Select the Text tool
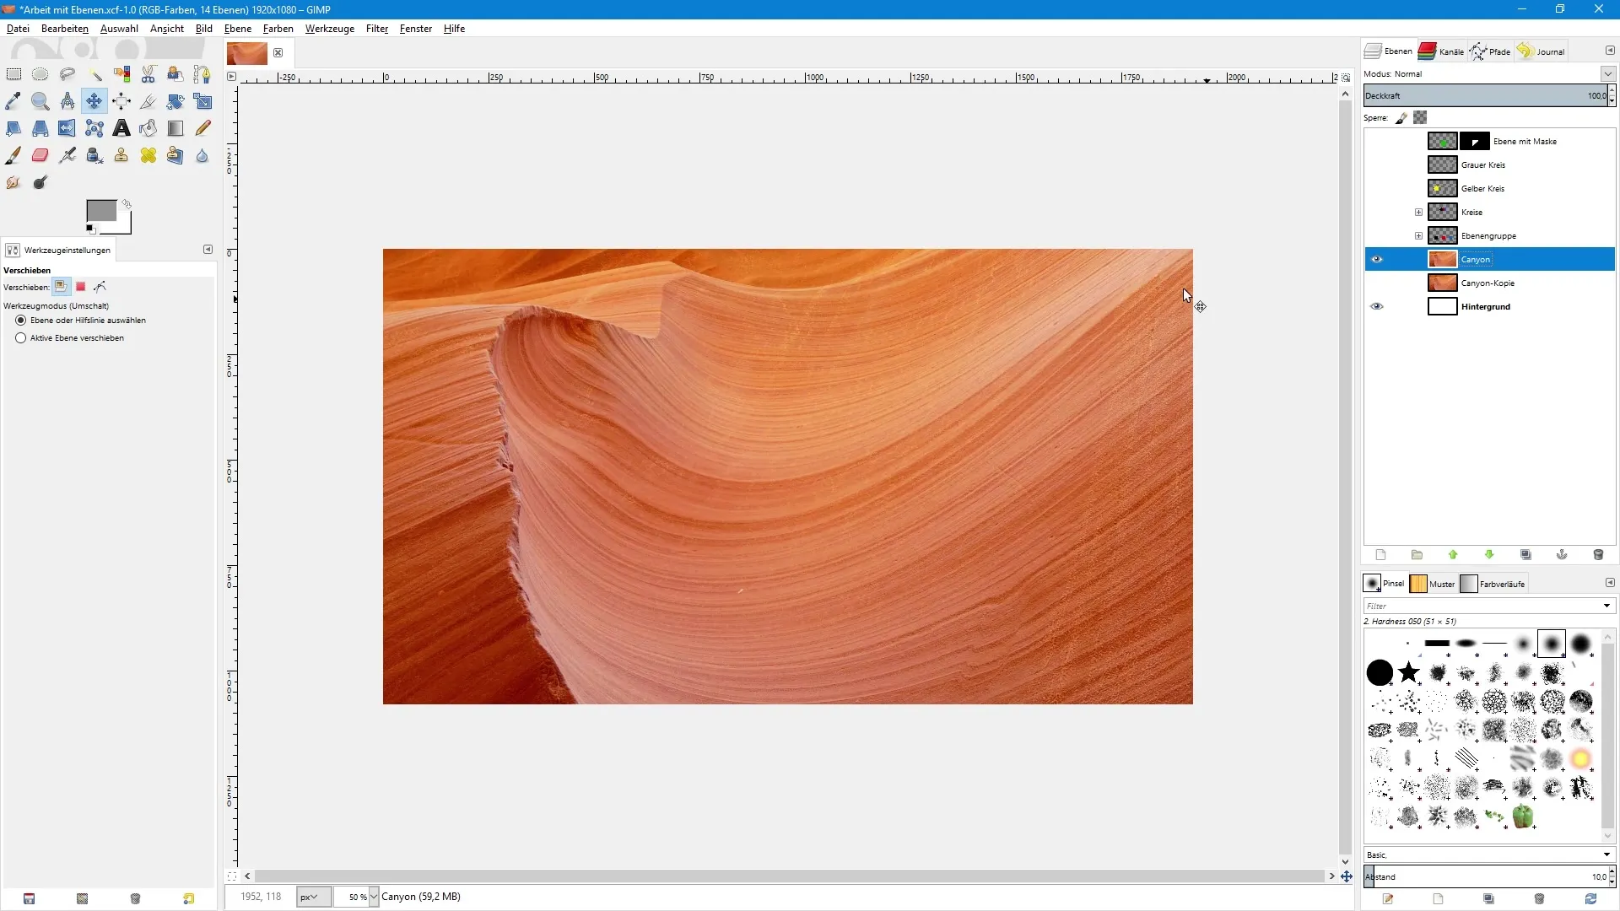Viewport: 1620px width, 911px height. 121,128
